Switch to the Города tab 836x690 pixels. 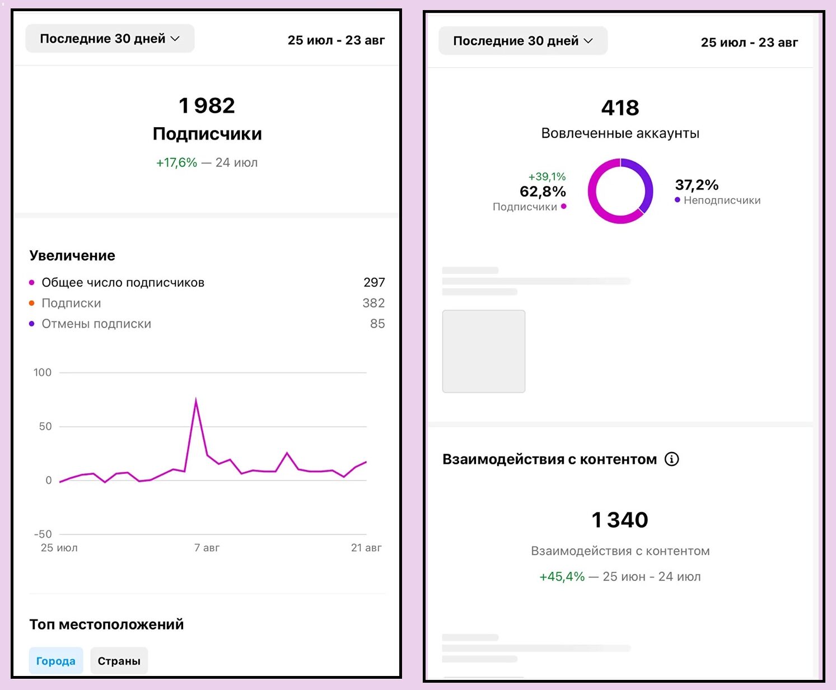tap(56, 661)
